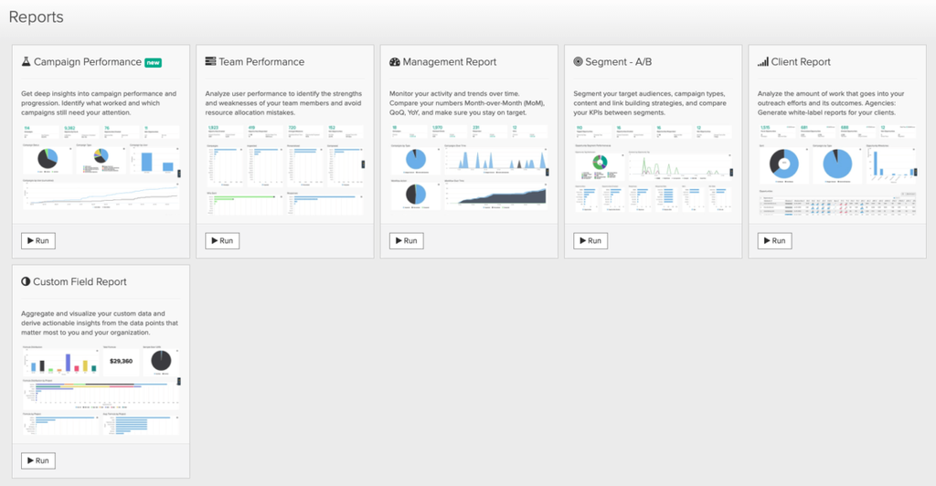Open the Segment - A/B preview thumbnail

tap(653, 169)
